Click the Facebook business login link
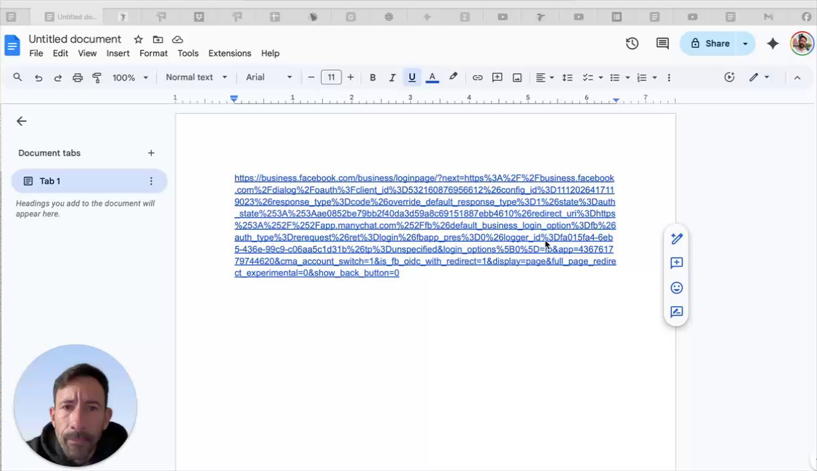The height and width of the screenshot is (471, 817). 425,225
